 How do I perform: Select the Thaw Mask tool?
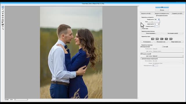coord(3,24)
